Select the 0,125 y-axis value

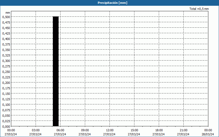pos(6,99)
